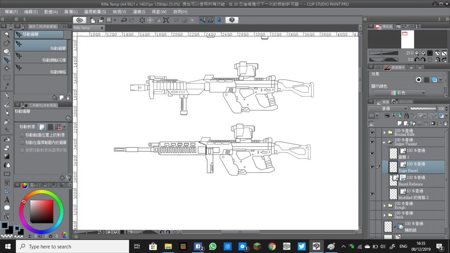
Task: Click the Undo arrow in toolbar
Action: coord(124,20)
